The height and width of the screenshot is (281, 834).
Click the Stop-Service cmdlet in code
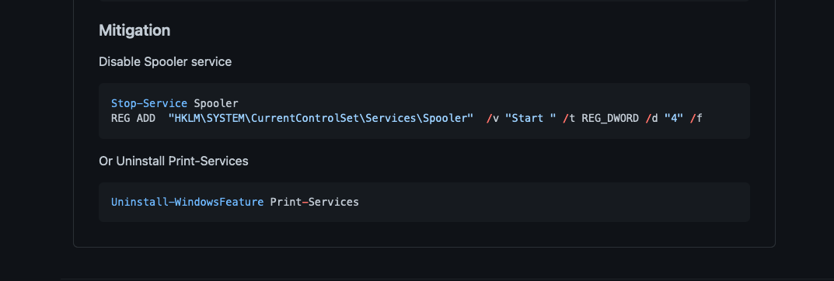point(149,103)
